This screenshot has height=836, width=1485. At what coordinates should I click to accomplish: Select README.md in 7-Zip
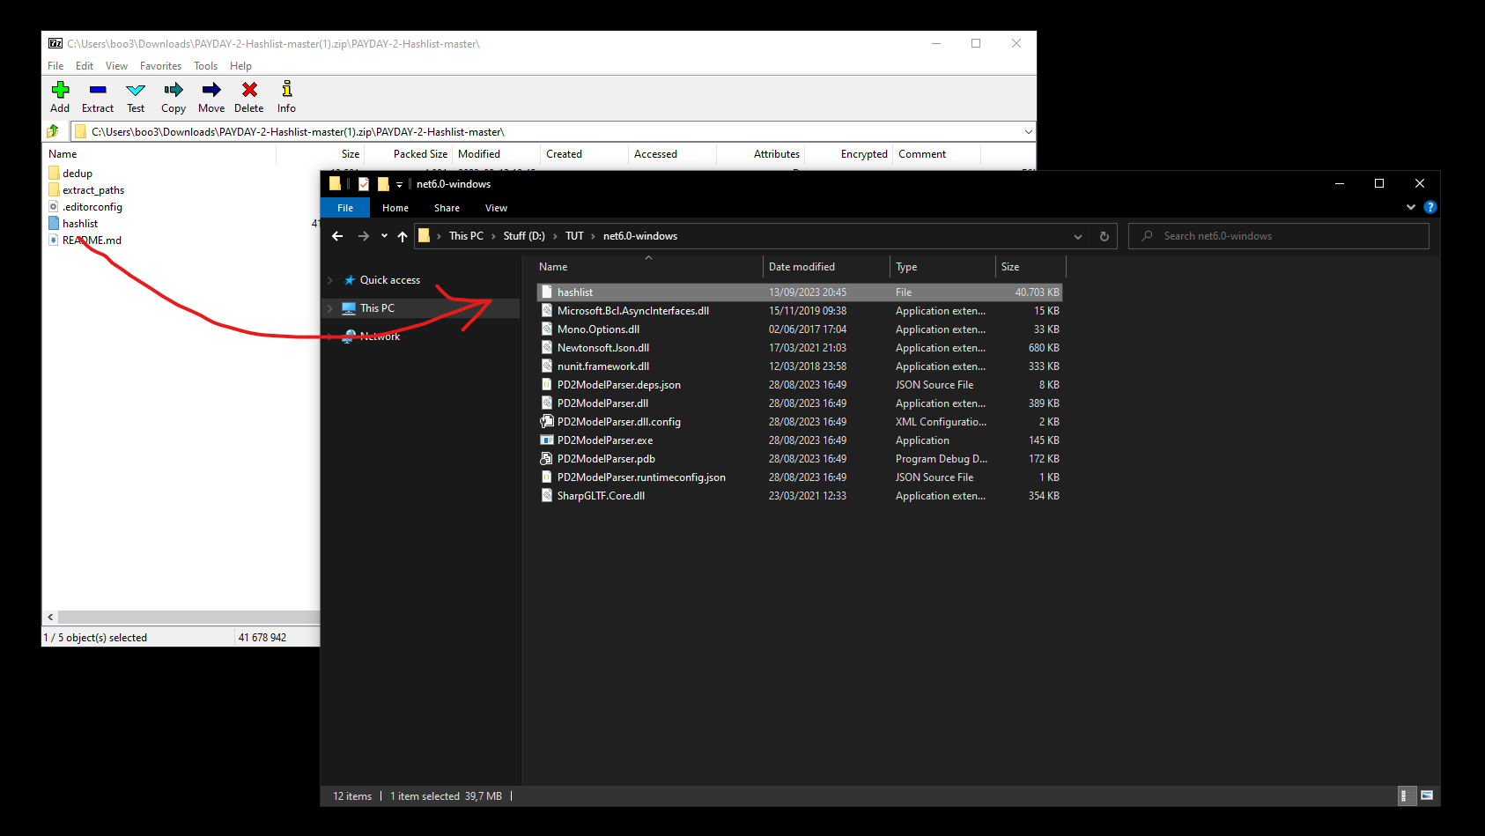pyautogui.click(x=92, y=240)
